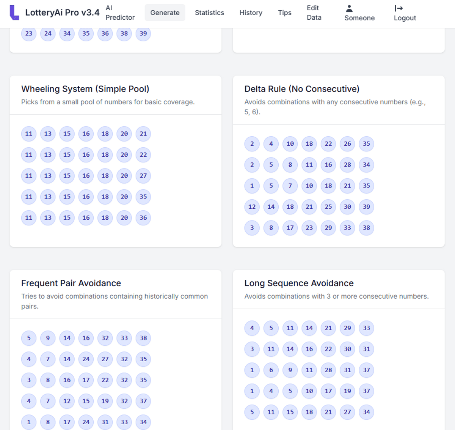Select ball 36 in Wheeling System bottom row

[x=143, y=218]
